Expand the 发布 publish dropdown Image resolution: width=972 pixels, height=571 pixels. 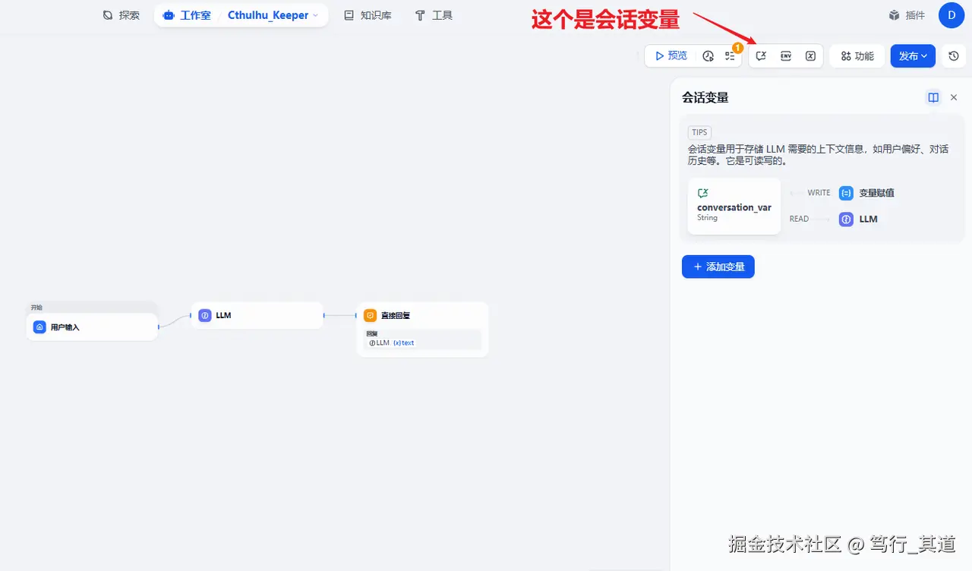tap(913, 56)
